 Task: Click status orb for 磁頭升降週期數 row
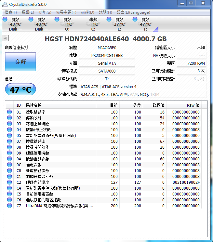pos(9,176)
